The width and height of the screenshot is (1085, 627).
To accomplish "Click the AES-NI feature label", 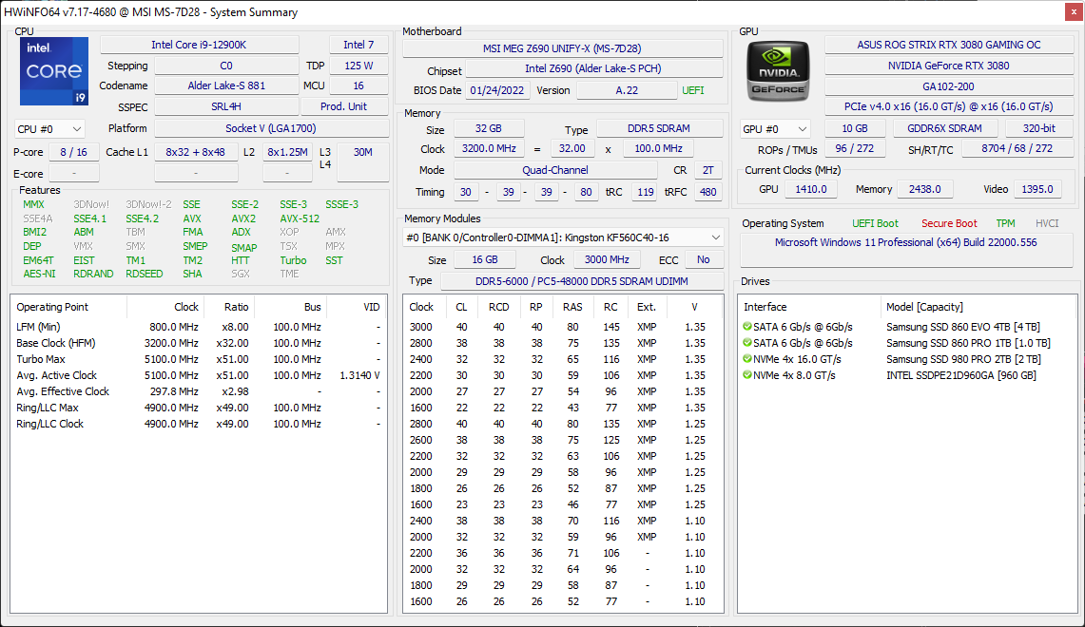I will (x=39, y=274).
